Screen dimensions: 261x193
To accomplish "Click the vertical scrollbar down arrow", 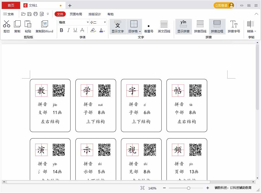I will [257, 178].
